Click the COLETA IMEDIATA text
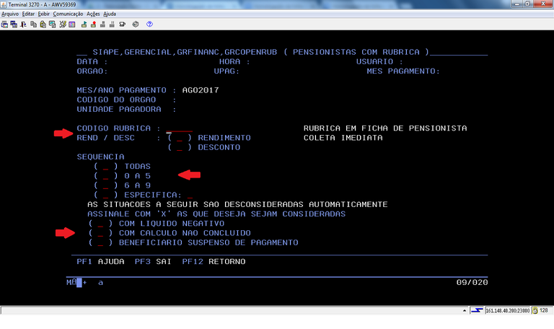 (343, 138)
